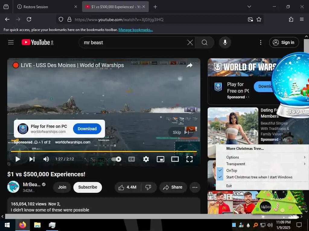Open a new browser tab
This screenshot has height=231, width=309.
(155, 7)
